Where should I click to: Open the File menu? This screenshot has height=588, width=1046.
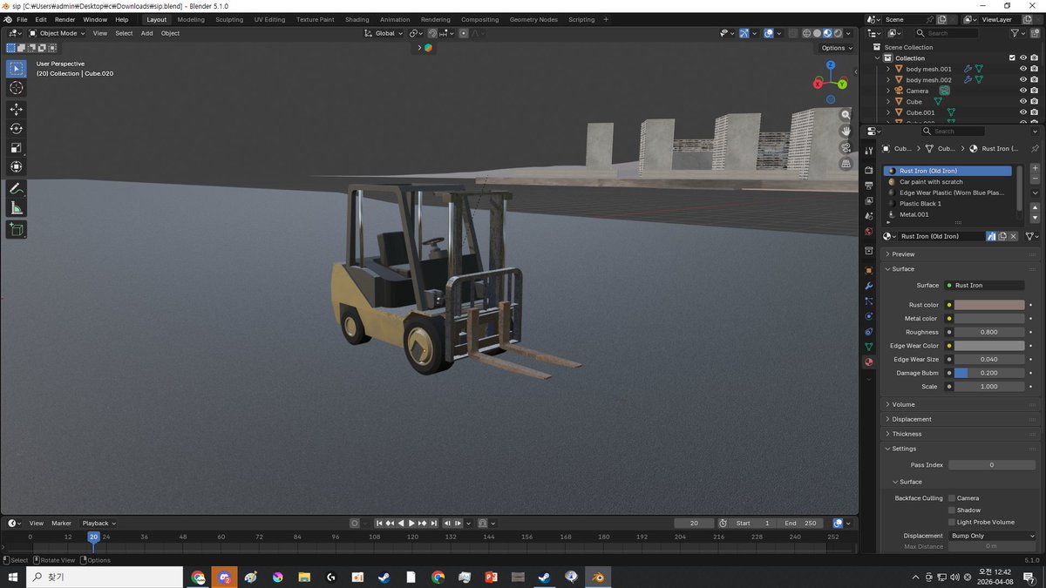coord(21,19)
